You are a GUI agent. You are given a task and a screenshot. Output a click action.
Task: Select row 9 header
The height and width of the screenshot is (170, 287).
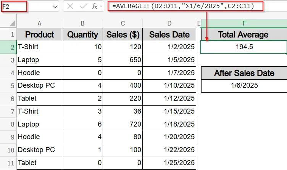(8, 137)
